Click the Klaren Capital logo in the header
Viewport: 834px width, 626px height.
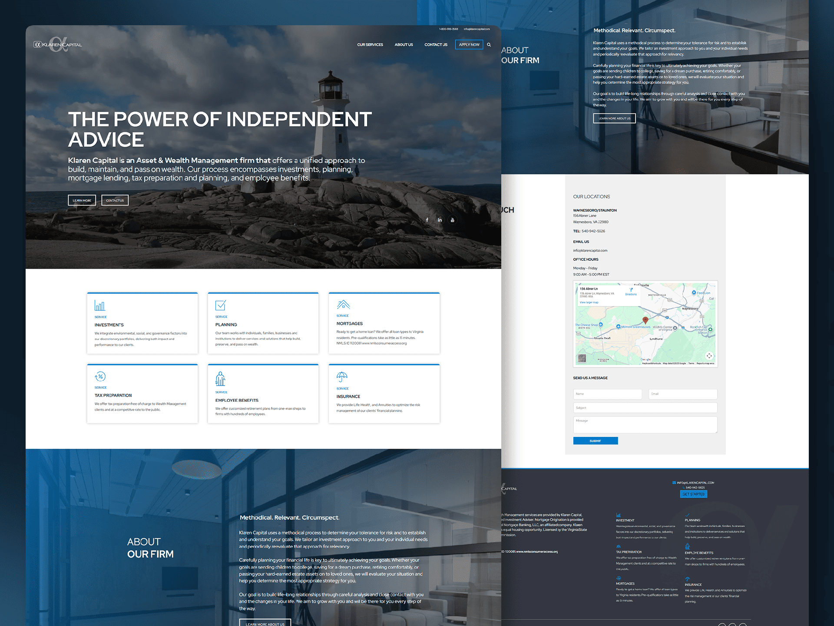pos(58,44)
